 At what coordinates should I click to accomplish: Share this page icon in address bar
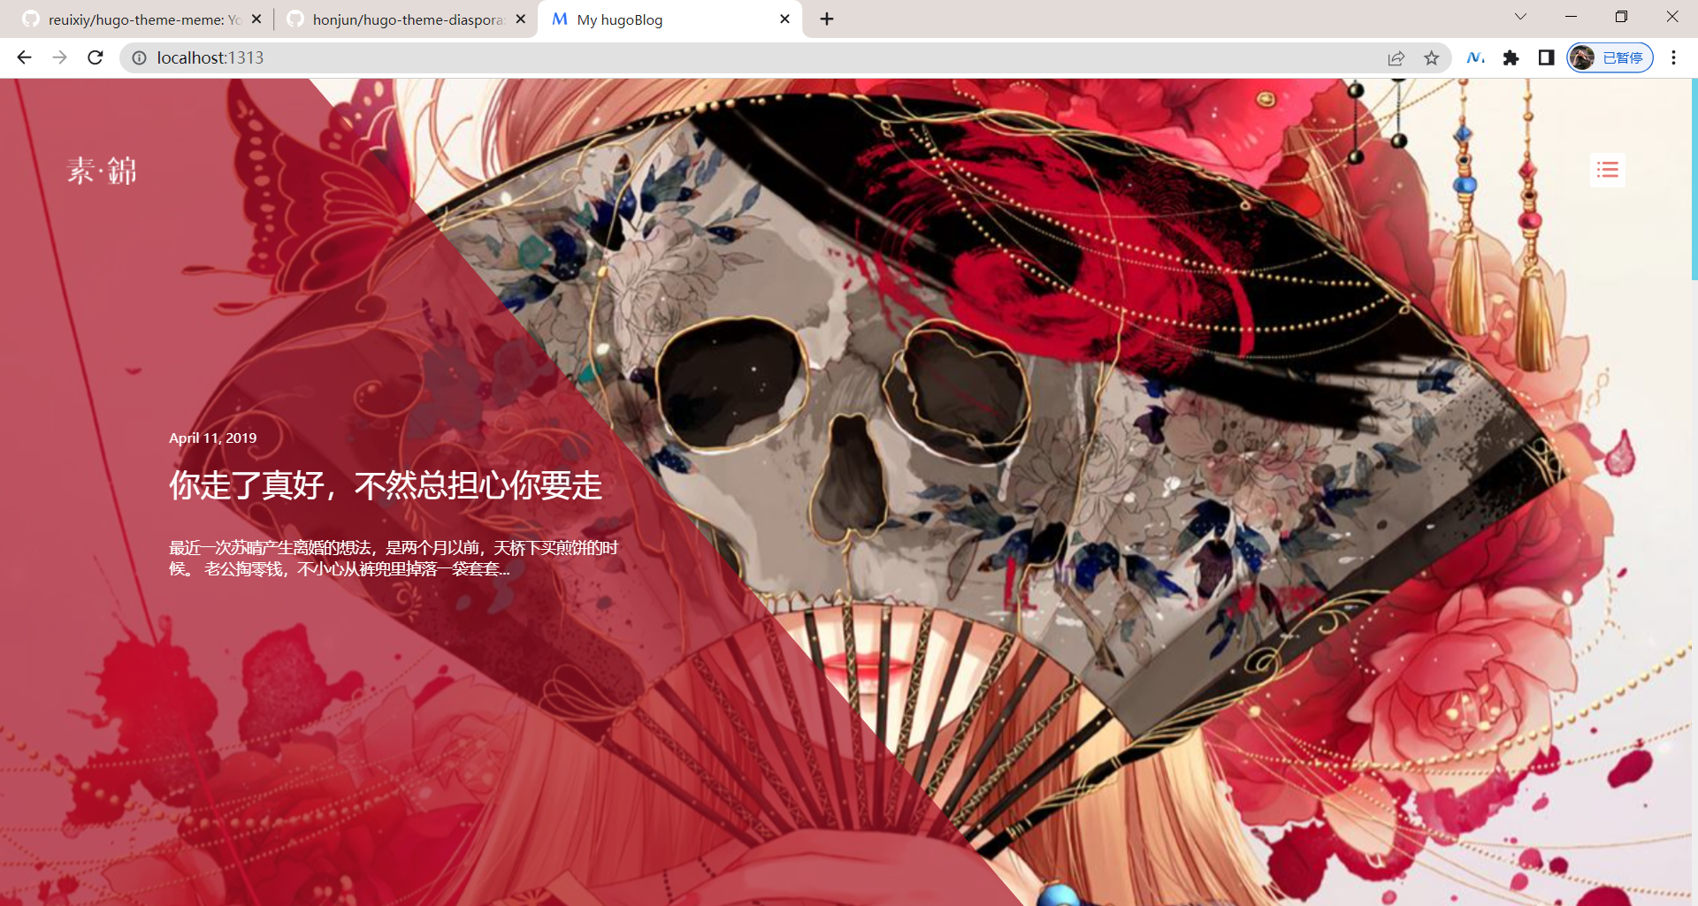(x=1396, y=57)
